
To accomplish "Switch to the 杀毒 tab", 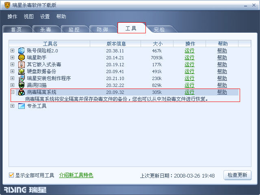I will pos(45,29).
